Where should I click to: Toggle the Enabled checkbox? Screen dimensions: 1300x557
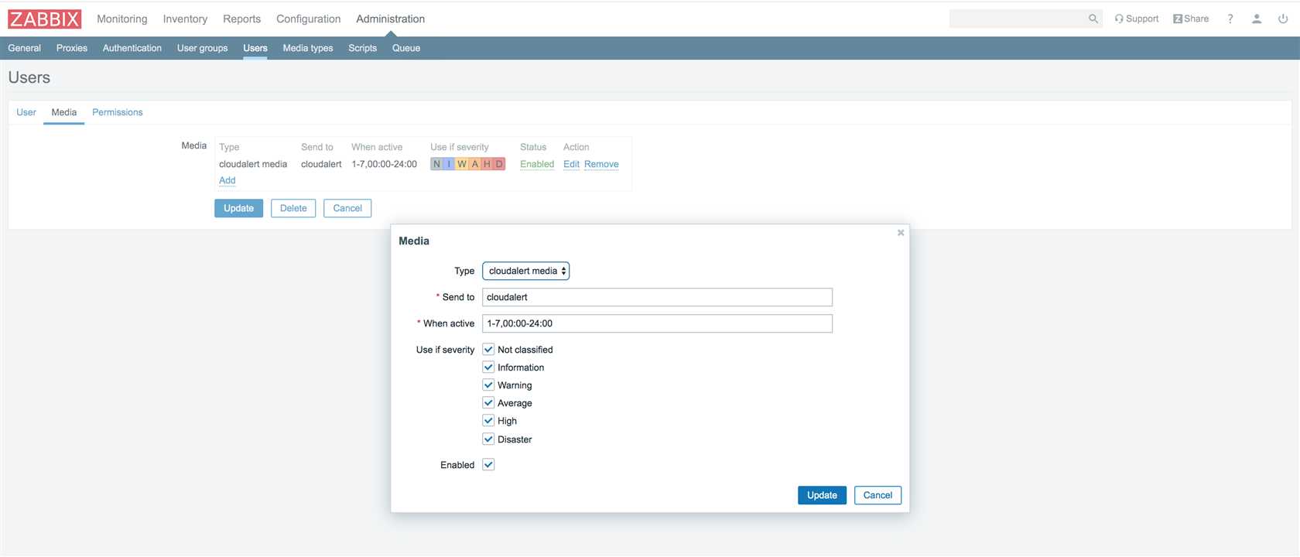click(x=488, y=465)
